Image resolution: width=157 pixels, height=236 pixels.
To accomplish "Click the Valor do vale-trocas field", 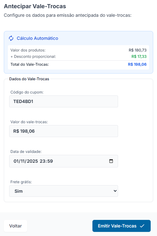I will pyautogui.click(x=64, y=131).
